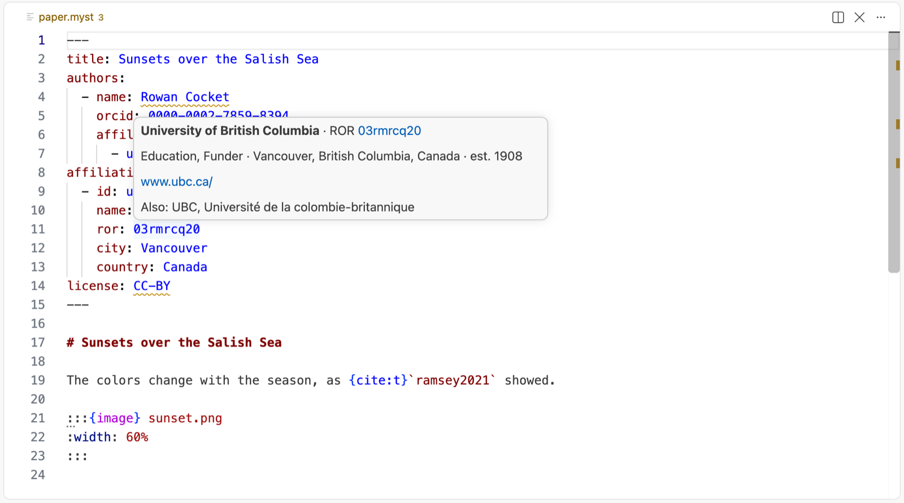
Task: Select the paper.myst tab
Action: click(x=66, y=17)
